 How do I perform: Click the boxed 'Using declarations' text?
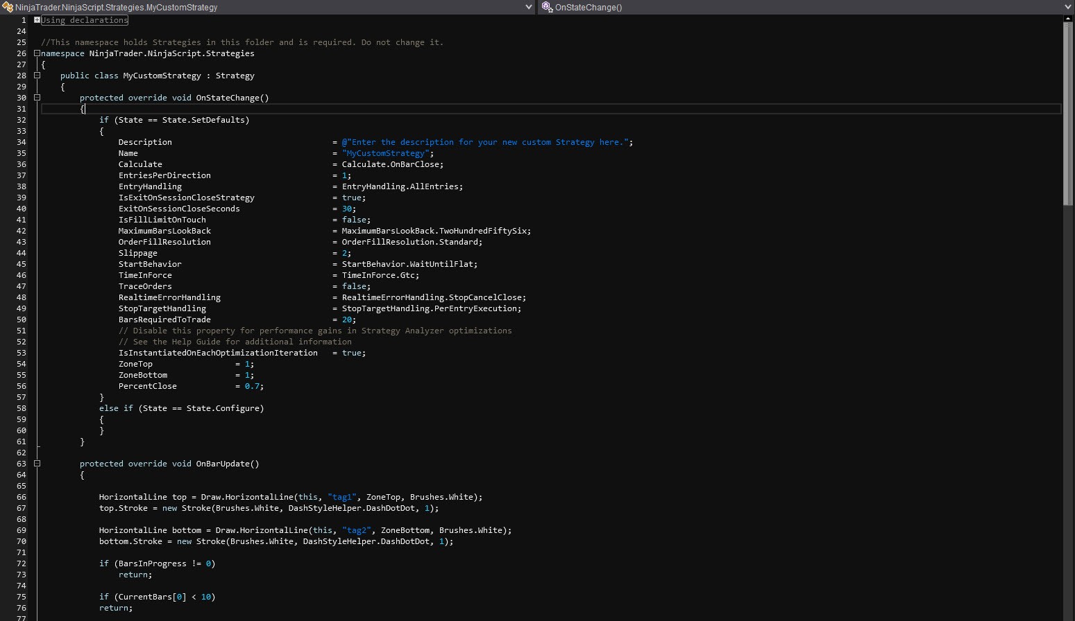click(x=85, y=20)
